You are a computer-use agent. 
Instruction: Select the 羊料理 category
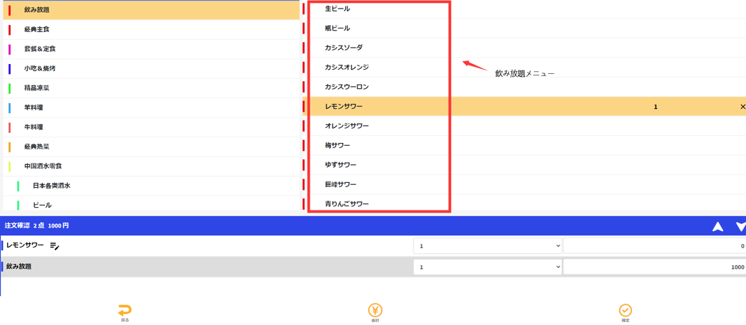pos(33,108)
